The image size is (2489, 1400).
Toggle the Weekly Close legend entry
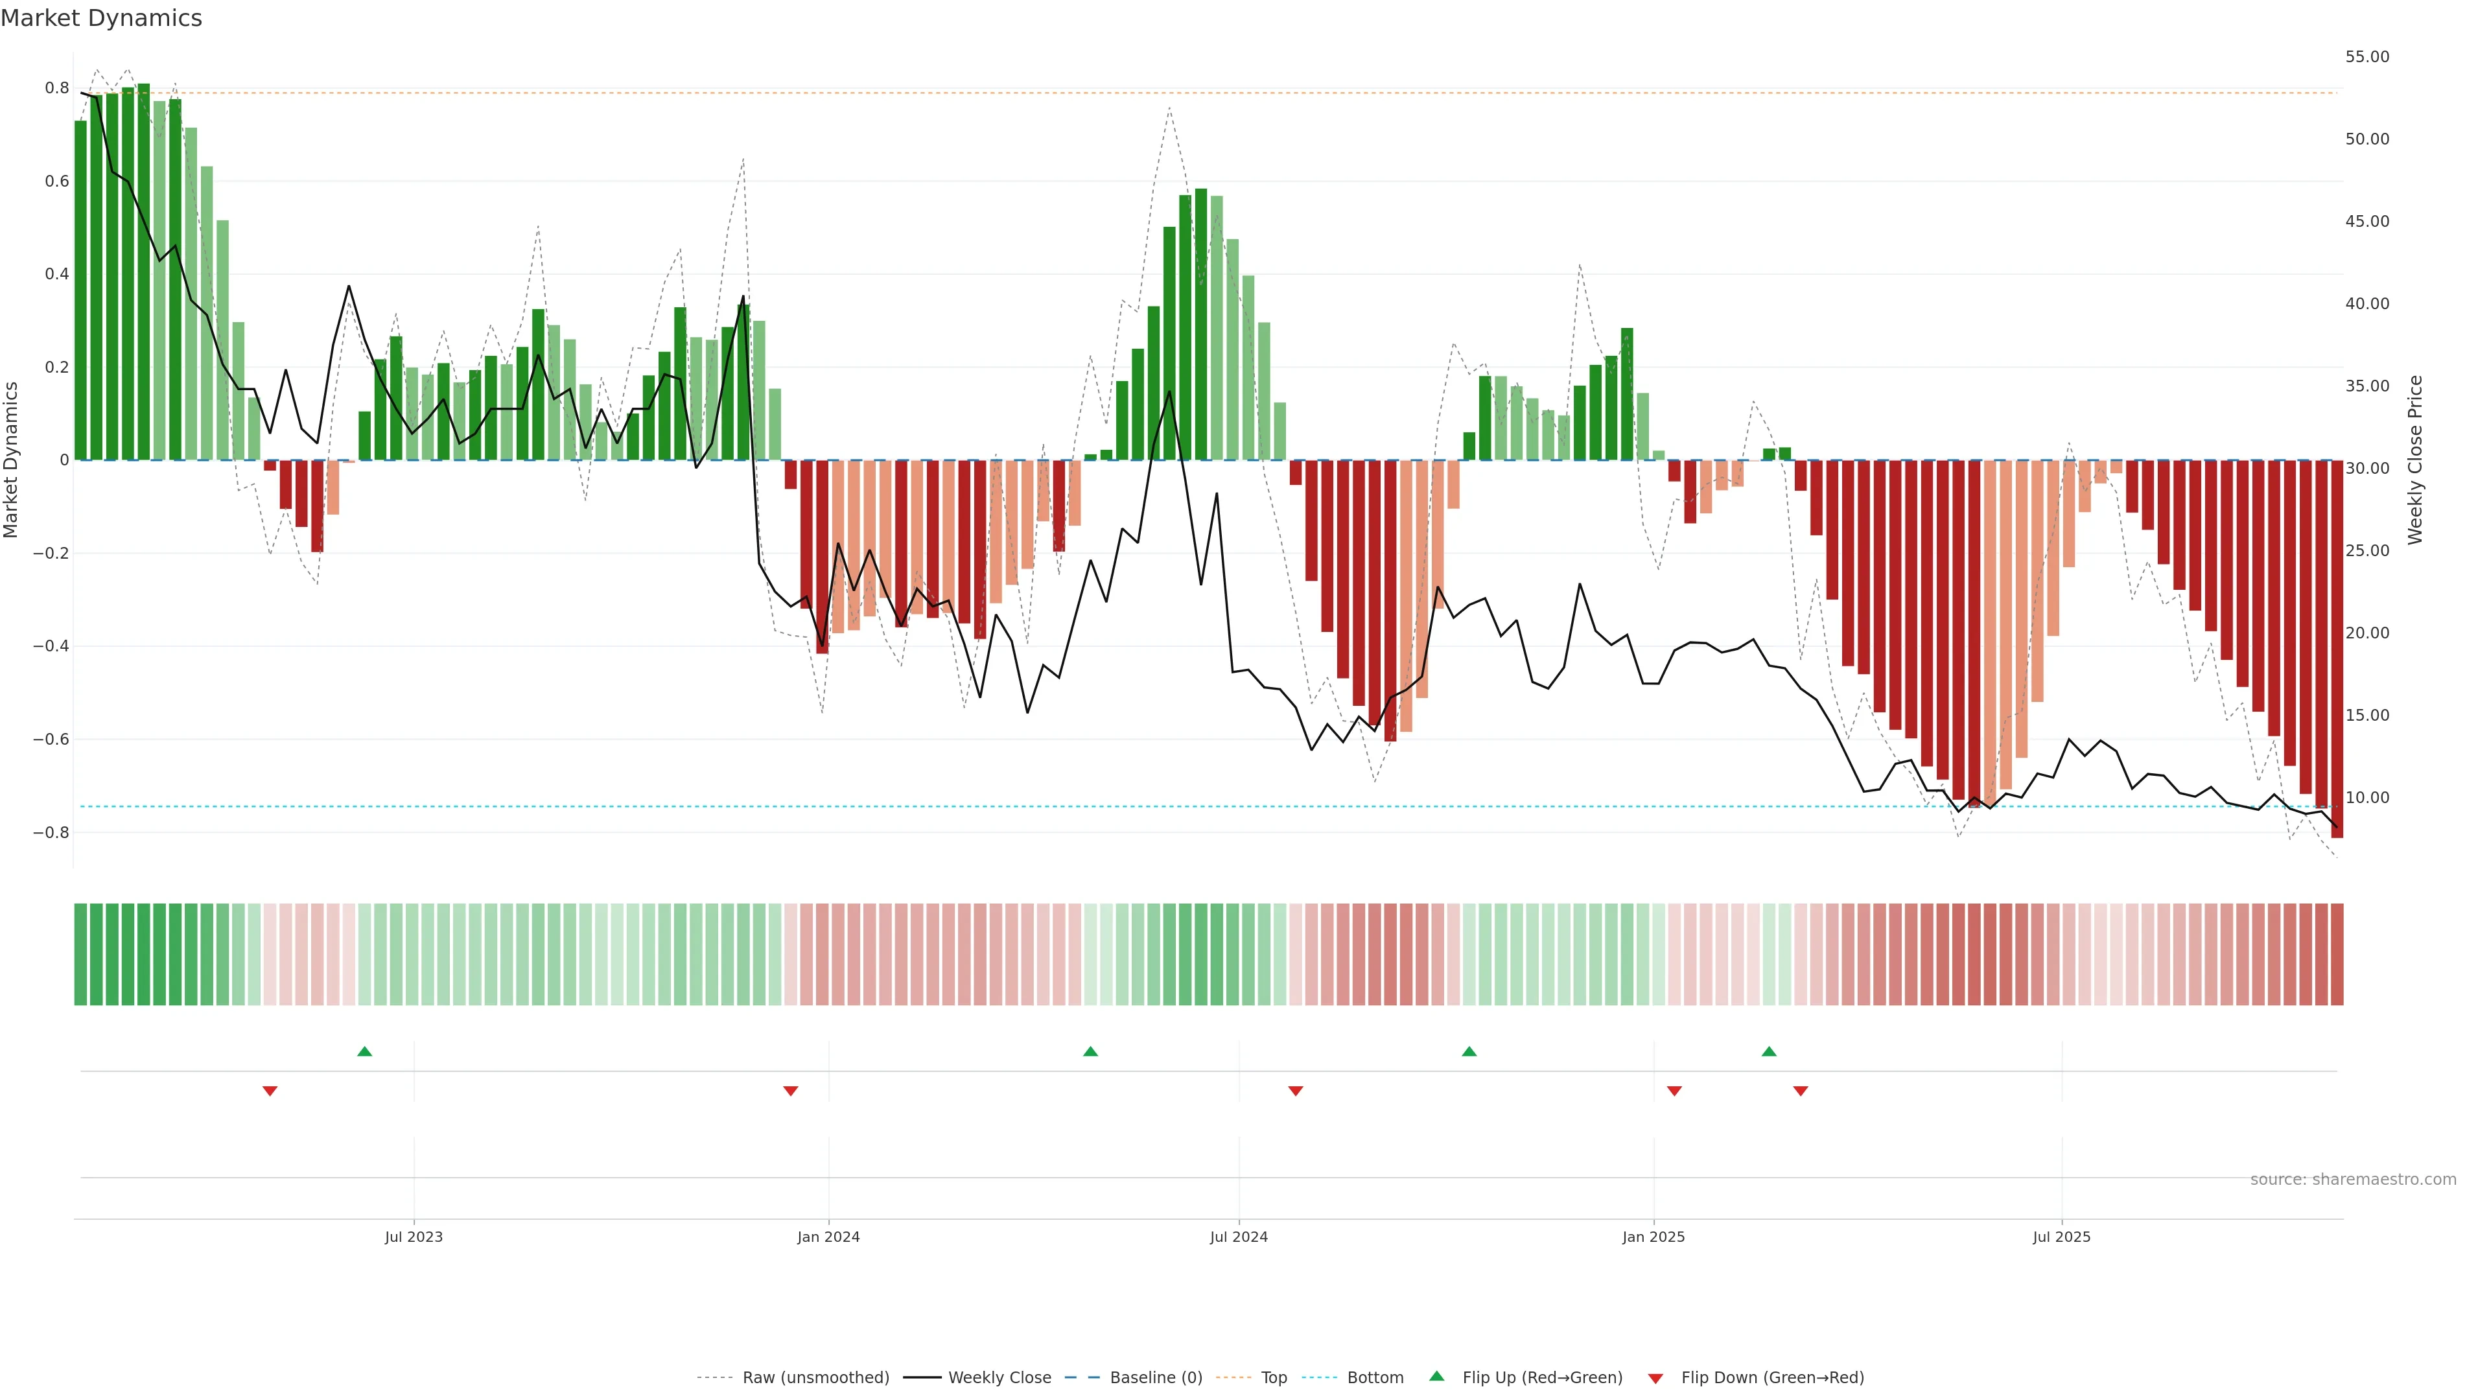(999, 1378)
